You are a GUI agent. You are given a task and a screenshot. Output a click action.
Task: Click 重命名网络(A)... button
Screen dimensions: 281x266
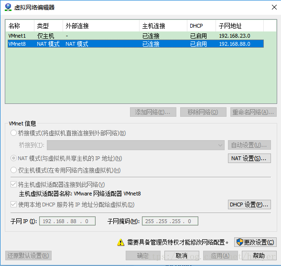[x=253, y=112]
